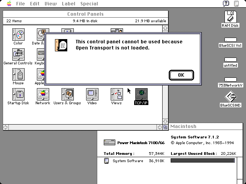The image size is (246, 184).
Task: Open the Network control panel
Action: 43,94
